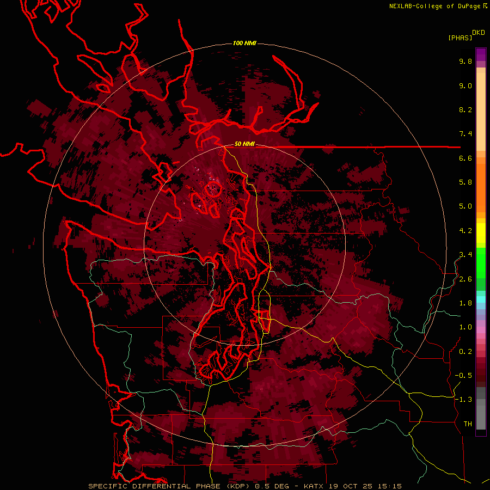Click the 0.5 DEG elevation text in caption
Viewport: 490px width, 490px height.
[x=272, y=486]
